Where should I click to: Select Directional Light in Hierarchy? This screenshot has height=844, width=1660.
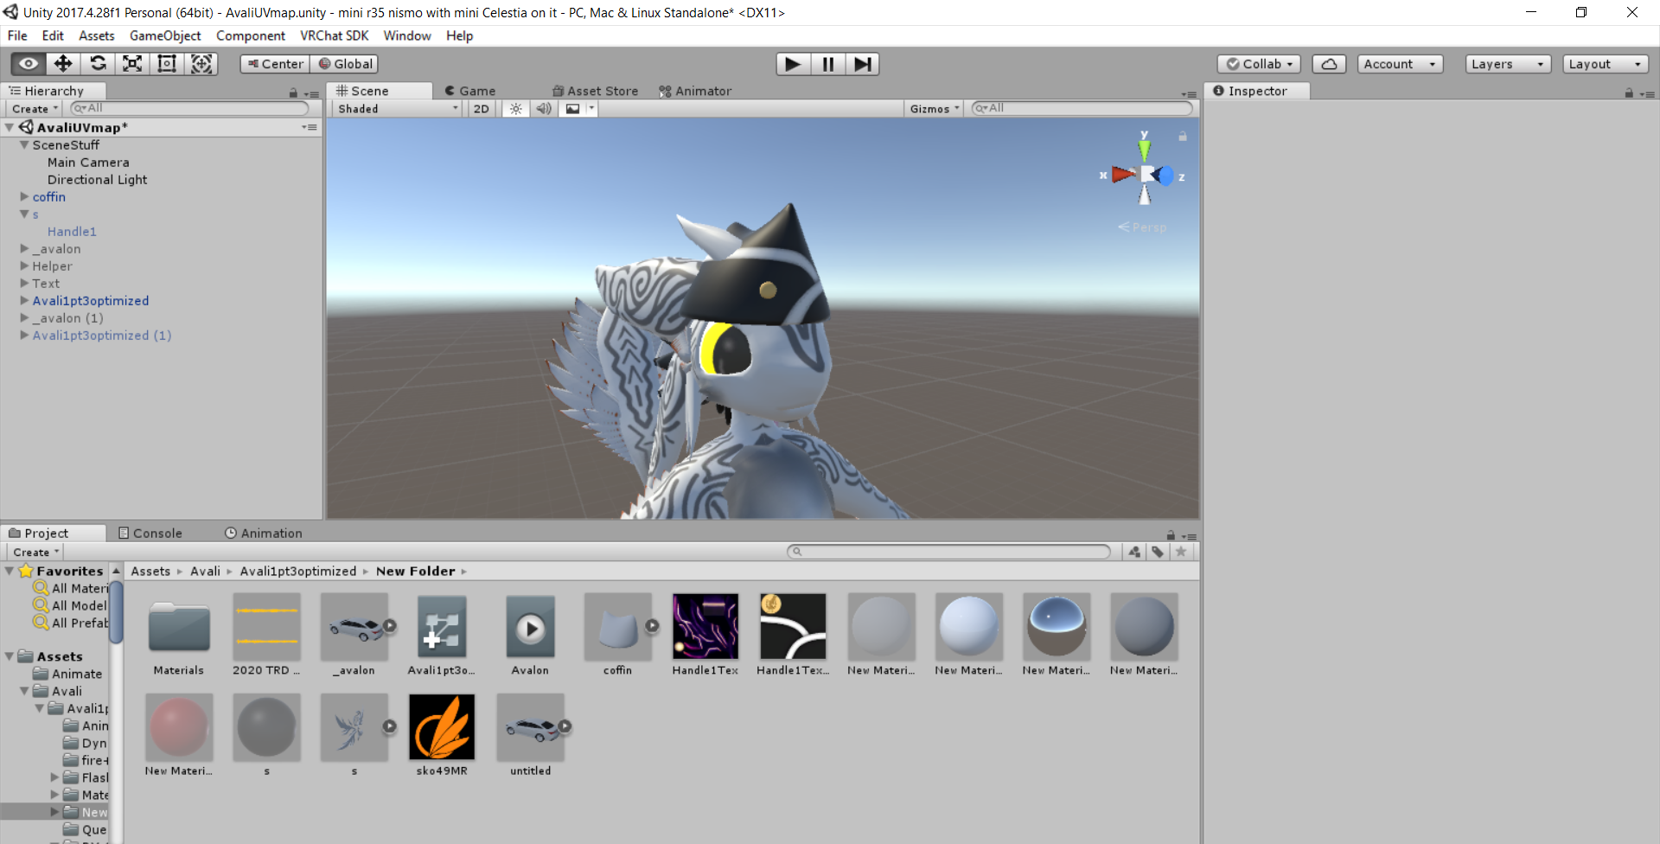(97, 180)
